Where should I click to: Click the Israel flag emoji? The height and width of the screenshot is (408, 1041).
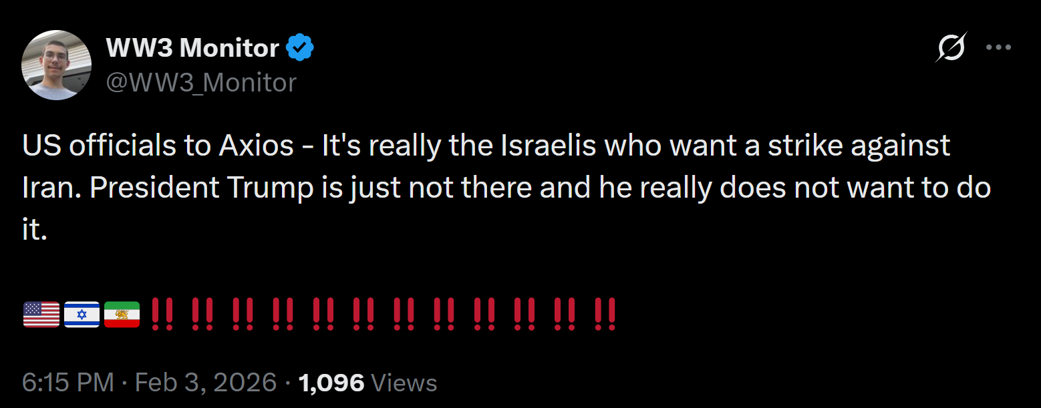[x=82, y=315]
